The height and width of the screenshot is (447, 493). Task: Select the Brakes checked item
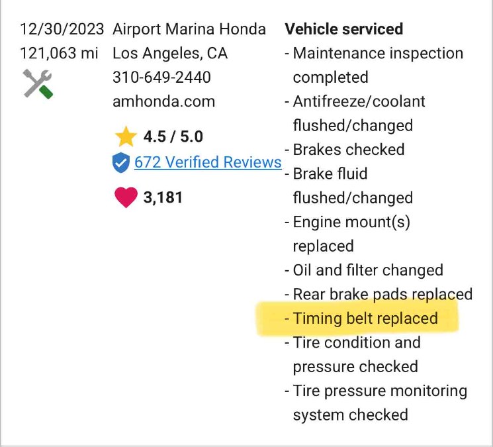click(x=345, y=150)
